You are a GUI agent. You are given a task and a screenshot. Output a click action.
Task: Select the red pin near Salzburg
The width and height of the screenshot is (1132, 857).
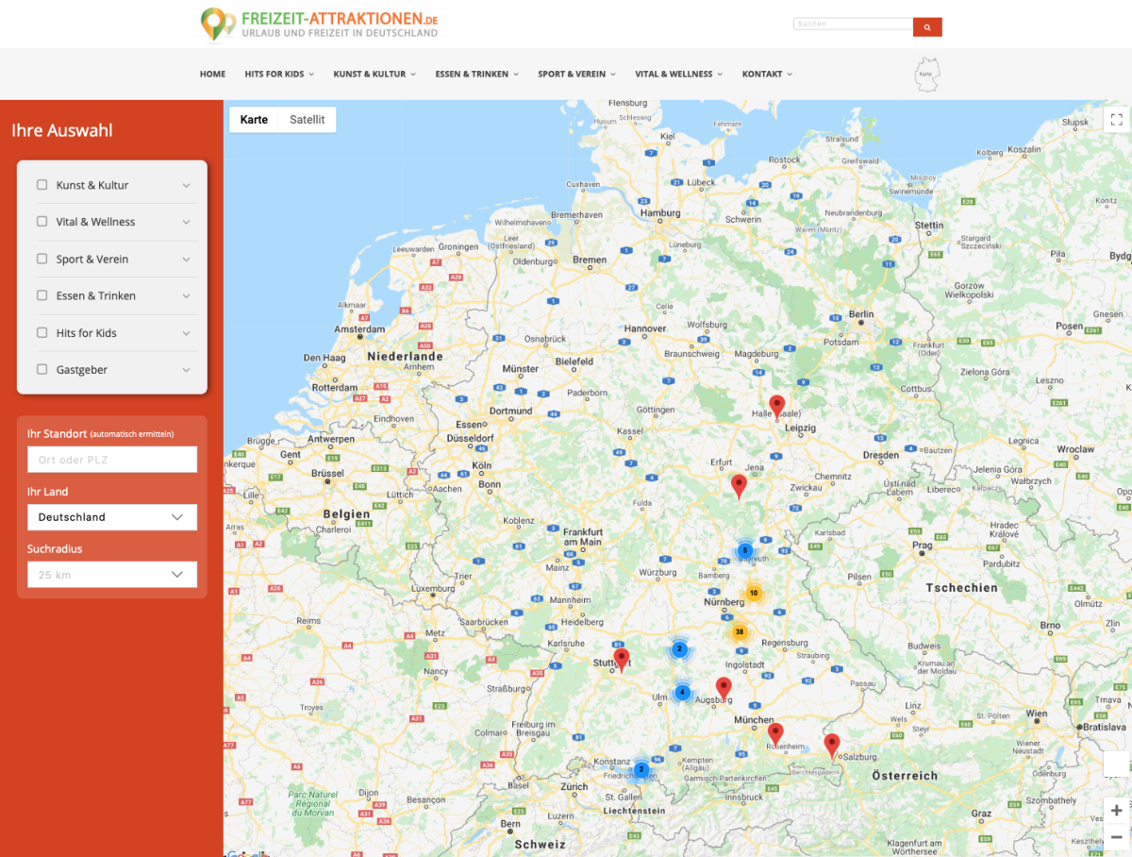point(832,746)
